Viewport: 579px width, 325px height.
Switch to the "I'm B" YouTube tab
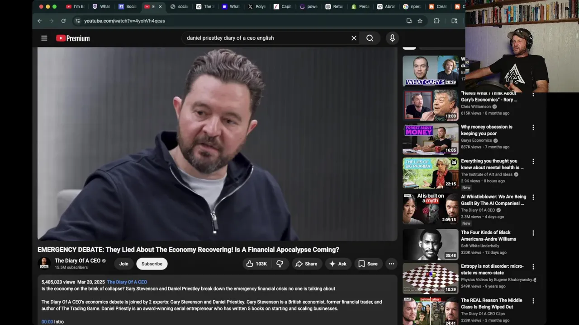tap(76, 7)
